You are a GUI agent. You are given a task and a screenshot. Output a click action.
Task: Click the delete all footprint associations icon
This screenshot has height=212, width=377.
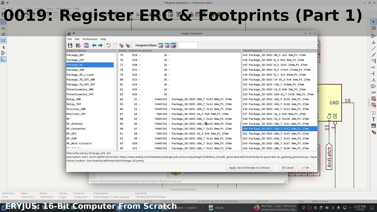click(x=128, y=45)
